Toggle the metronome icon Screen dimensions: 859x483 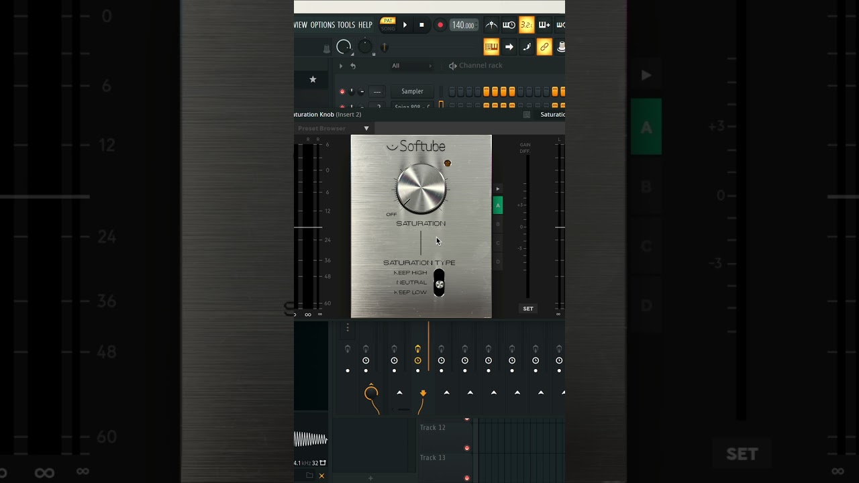pyautogui.click(x=492, y=25)
